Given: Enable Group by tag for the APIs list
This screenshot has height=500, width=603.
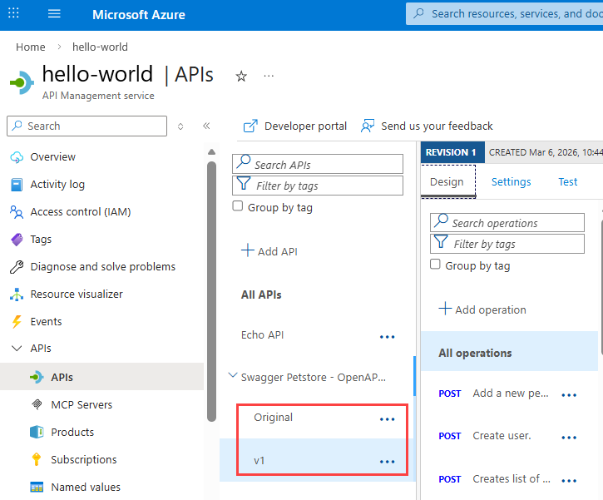Looking at the screenshot, I should click(x=238, y=206).
